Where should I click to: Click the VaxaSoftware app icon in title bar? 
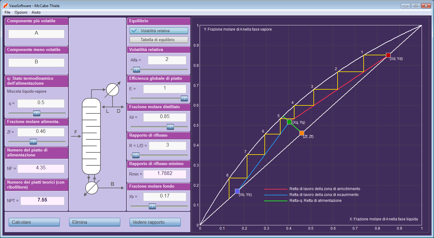5,6
